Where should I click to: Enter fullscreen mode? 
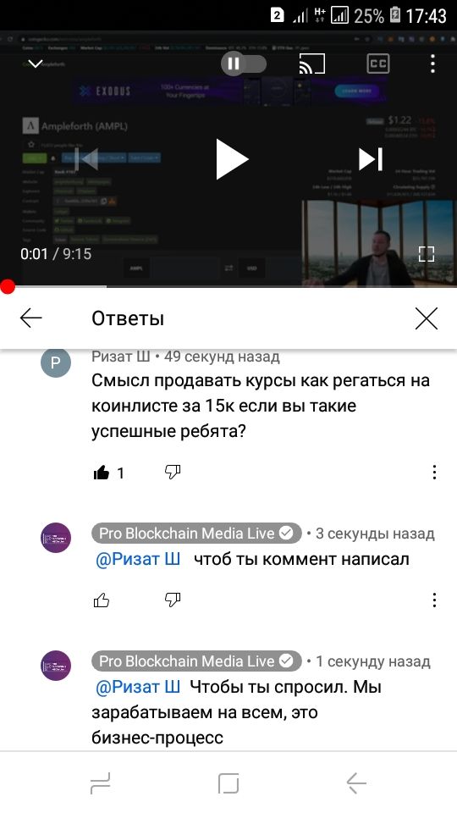[427, 253]
